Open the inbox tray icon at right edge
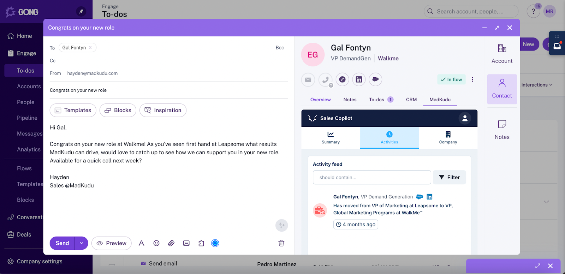Viewport: 565px width, 274px height. [x=557, y=46]
